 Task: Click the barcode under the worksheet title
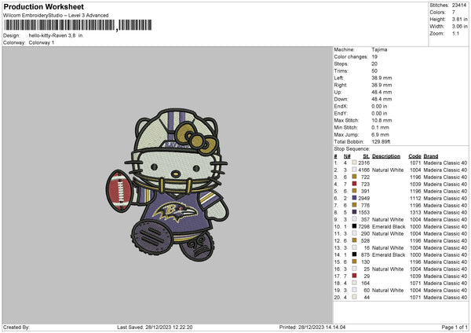tap(78, 25)
